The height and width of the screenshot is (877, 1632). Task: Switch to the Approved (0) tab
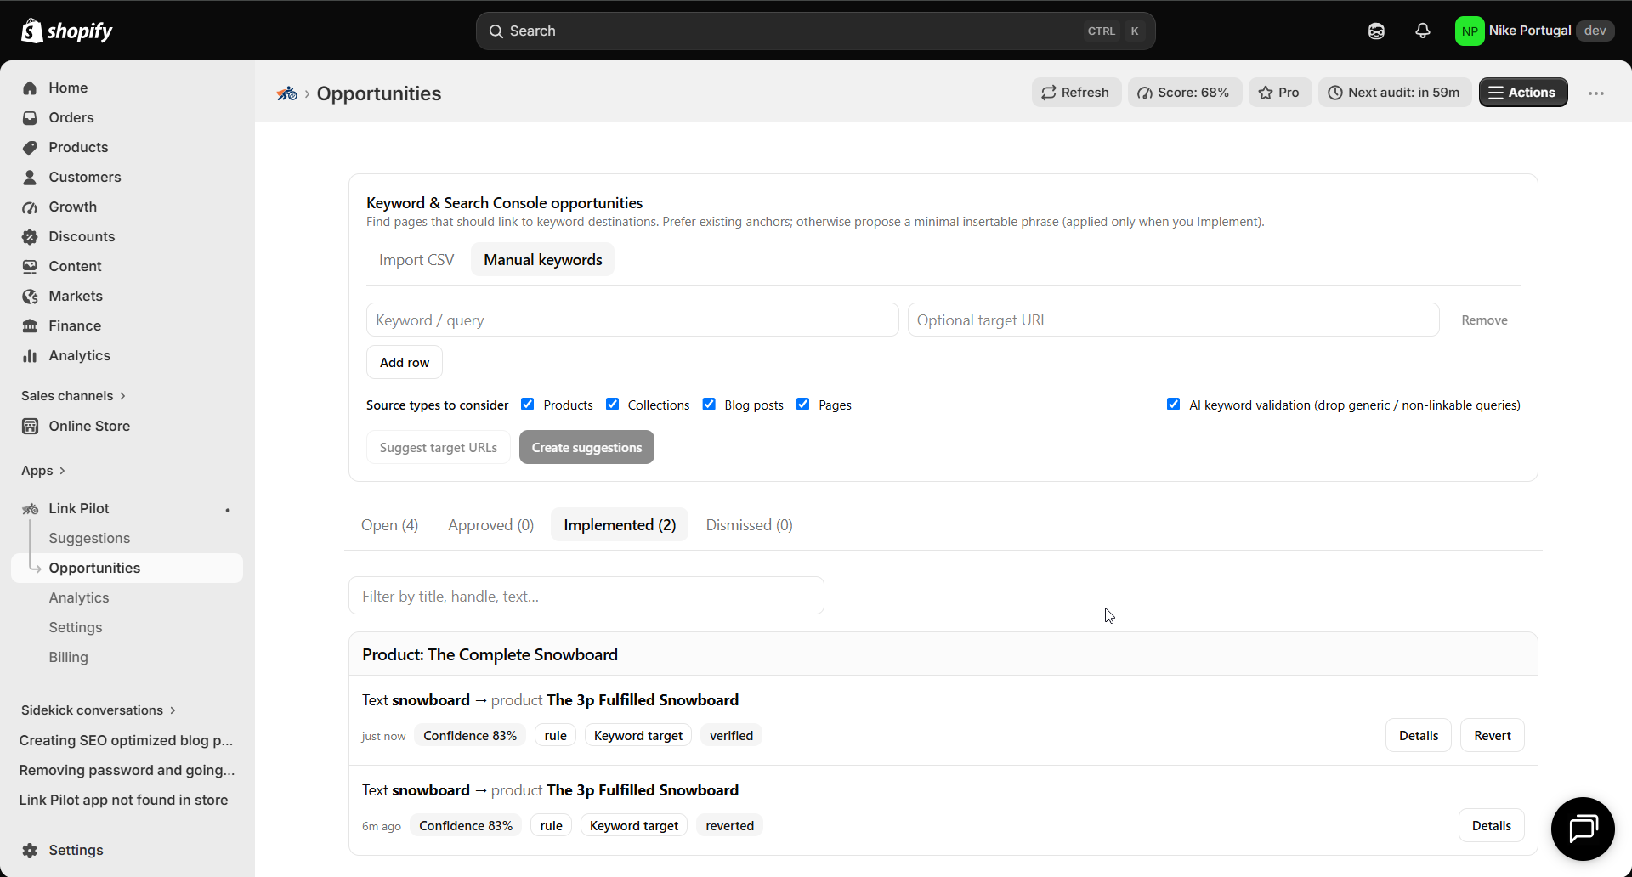(491, 525)
